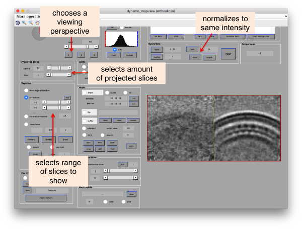Activate the zoom in magnifier tool
The image size is (302, 229).
point(24,23)
